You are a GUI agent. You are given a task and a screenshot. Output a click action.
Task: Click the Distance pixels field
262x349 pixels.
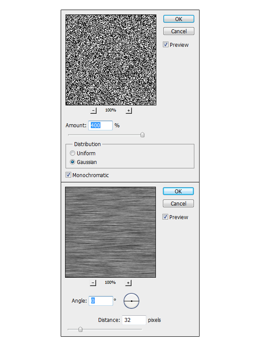134,320
